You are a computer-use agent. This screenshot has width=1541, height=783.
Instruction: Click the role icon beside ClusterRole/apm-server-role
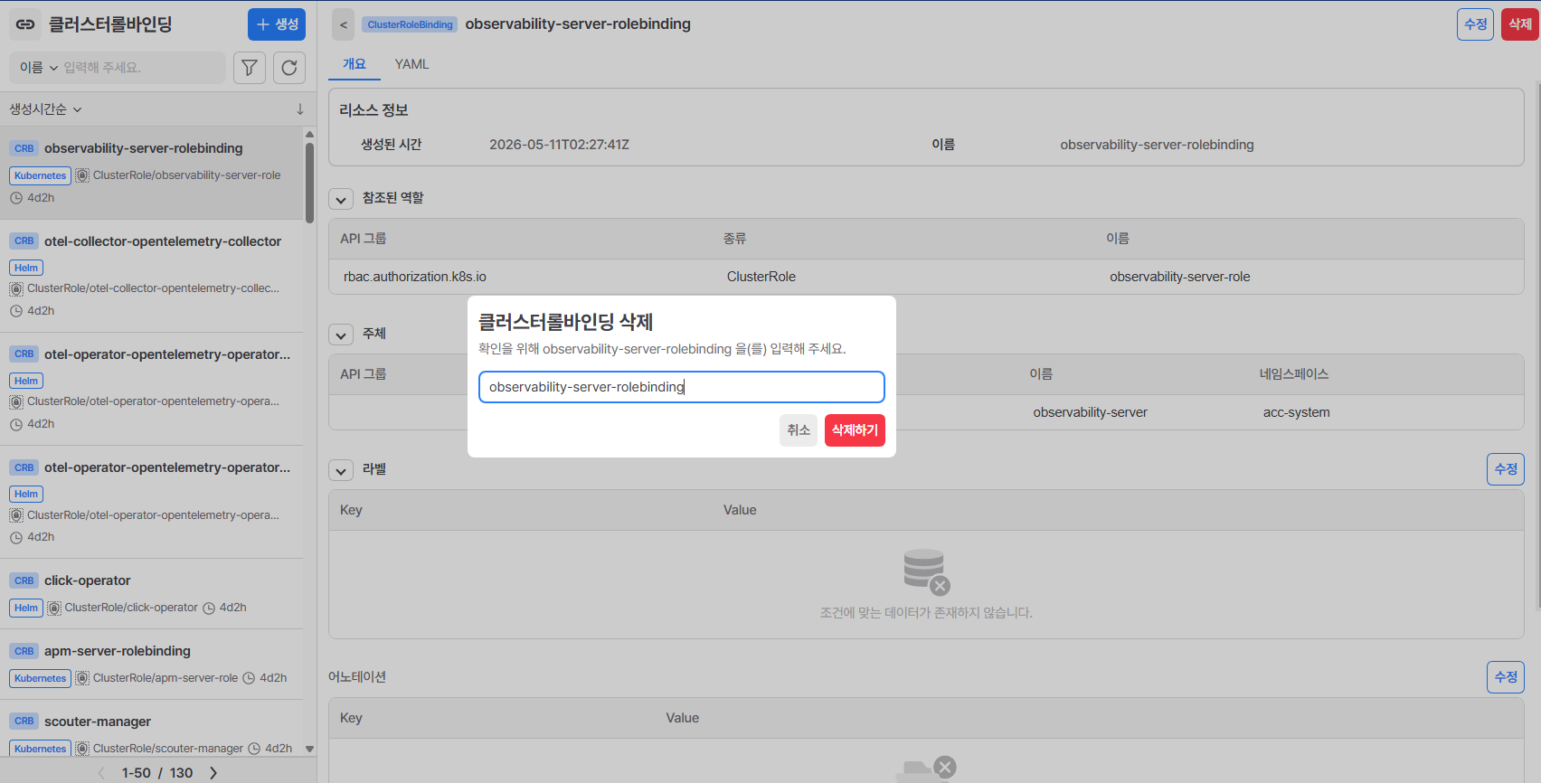click(x=82, y=678)
